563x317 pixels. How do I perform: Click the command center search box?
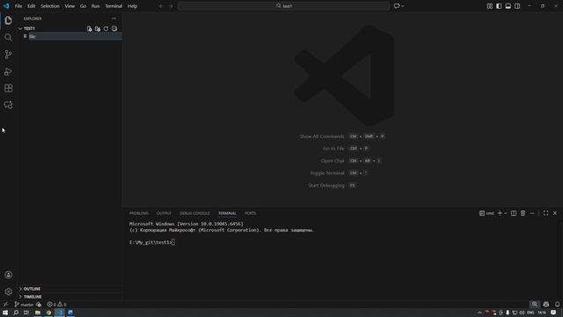coord(283,6)
